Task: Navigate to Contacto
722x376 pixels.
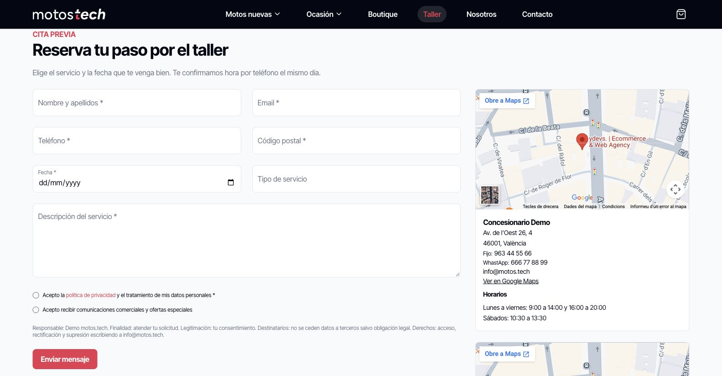Action: tap(537, 14)
